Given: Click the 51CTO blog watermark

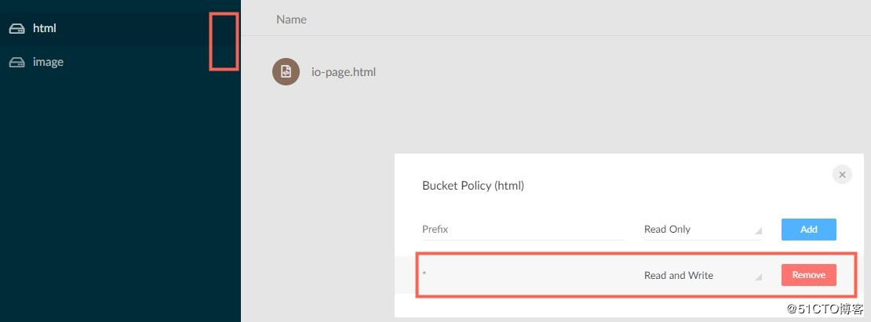Looking at the screenshot, I should [827, 309].
